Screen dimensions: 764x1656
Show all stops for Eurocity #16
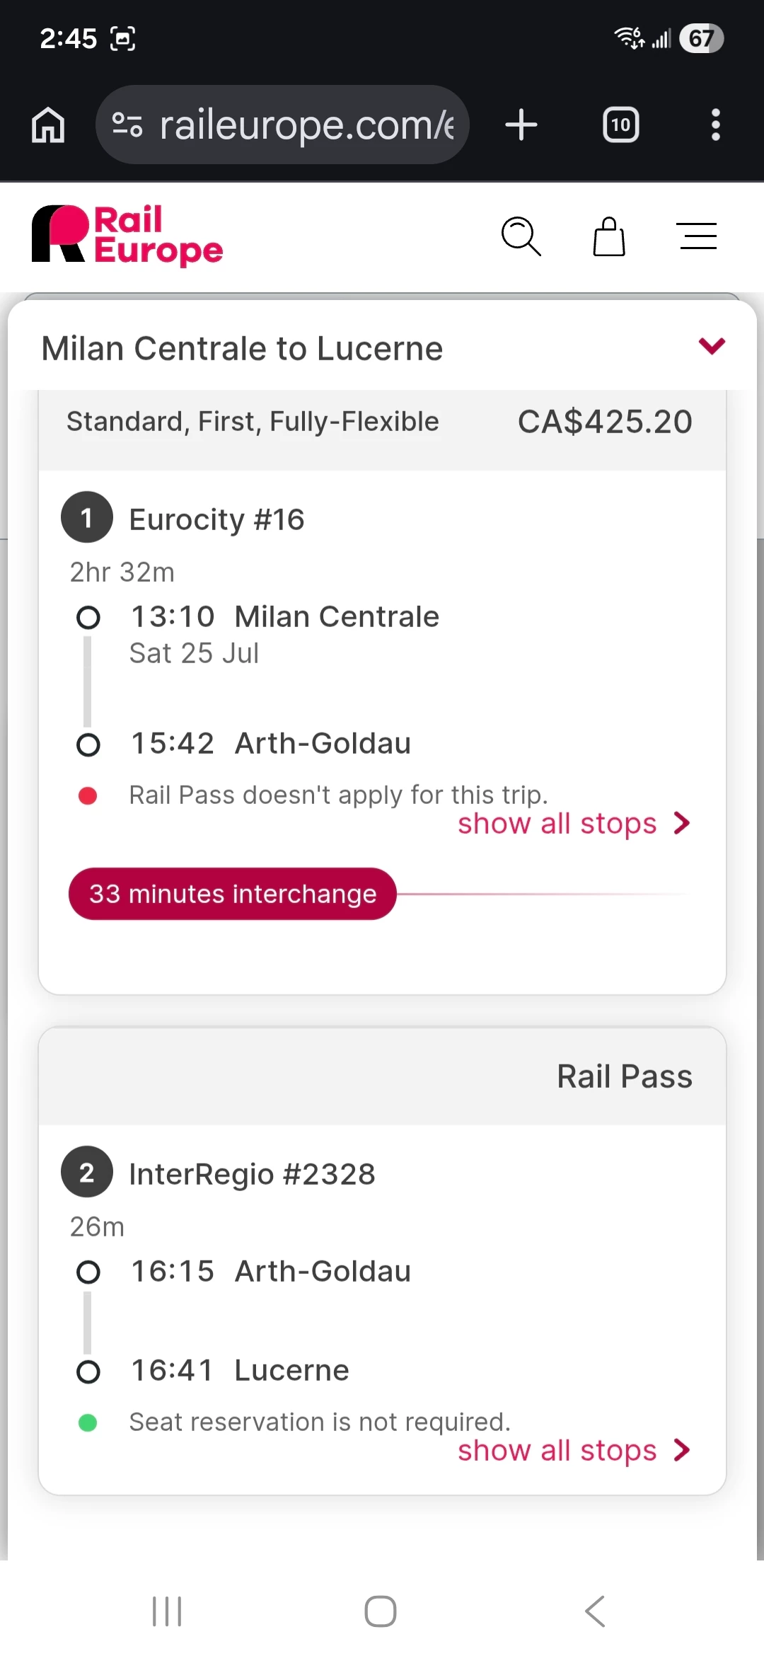pyautogui.click(x=573, y=824)
